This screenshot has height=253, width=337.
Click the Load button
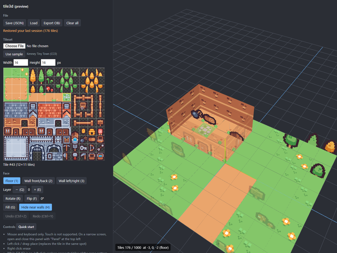(x=34, y=23)
